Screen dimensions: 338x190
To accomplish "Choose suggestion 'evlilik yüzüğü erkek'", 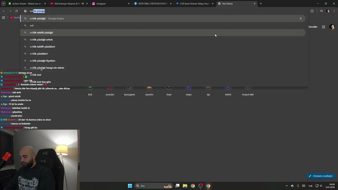I will pyautogui.click(x=163, y=40).
